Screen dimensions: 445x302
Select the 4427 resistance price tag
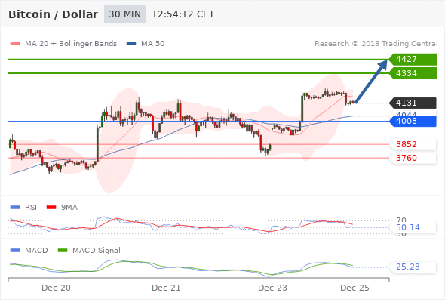click(x=413, y=60)
